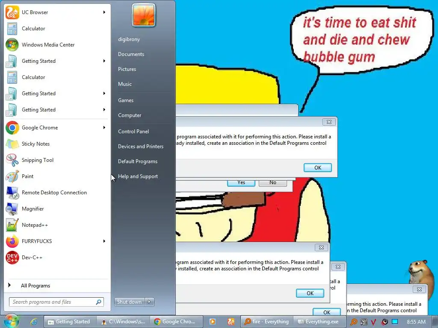The width and height of the screenshot is (438, 328).
Task: Open the arrow menu beside Shut down
Action: [x=149, y=302]
